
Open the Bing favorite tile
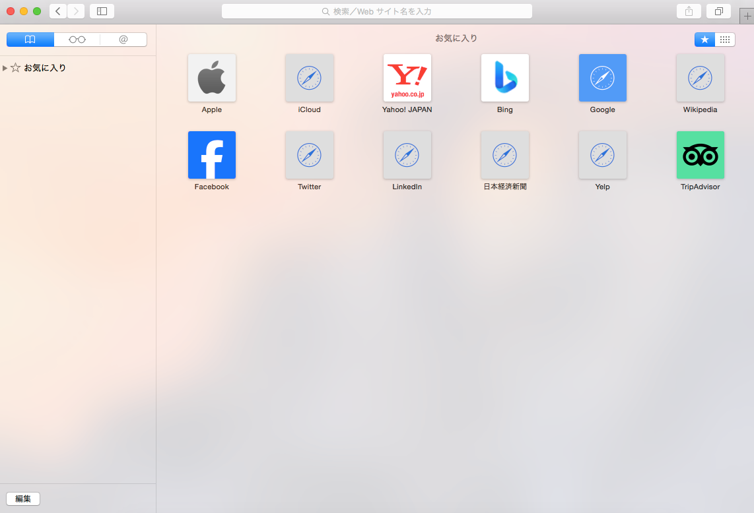pyautogui.click(x=504, y=78)
